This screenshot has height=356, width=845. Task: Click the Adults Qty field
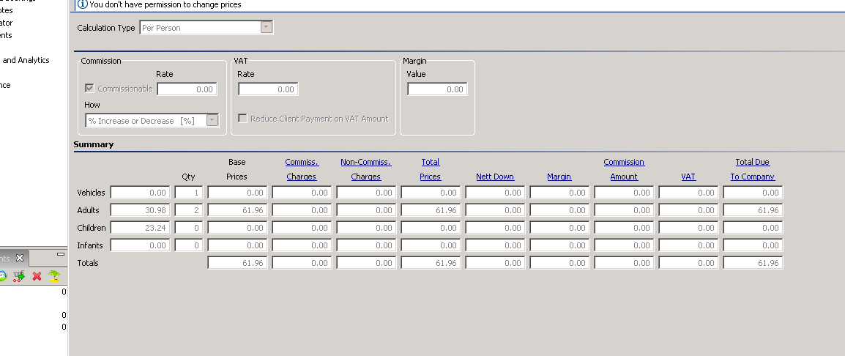(x=189, y=210)
